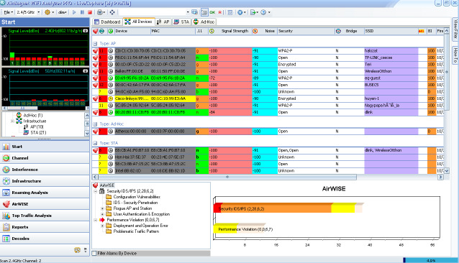The height and width of the screenshot is (263, 459).
Task: Start live capture with the play icon
Action: [x=74, y=12]
